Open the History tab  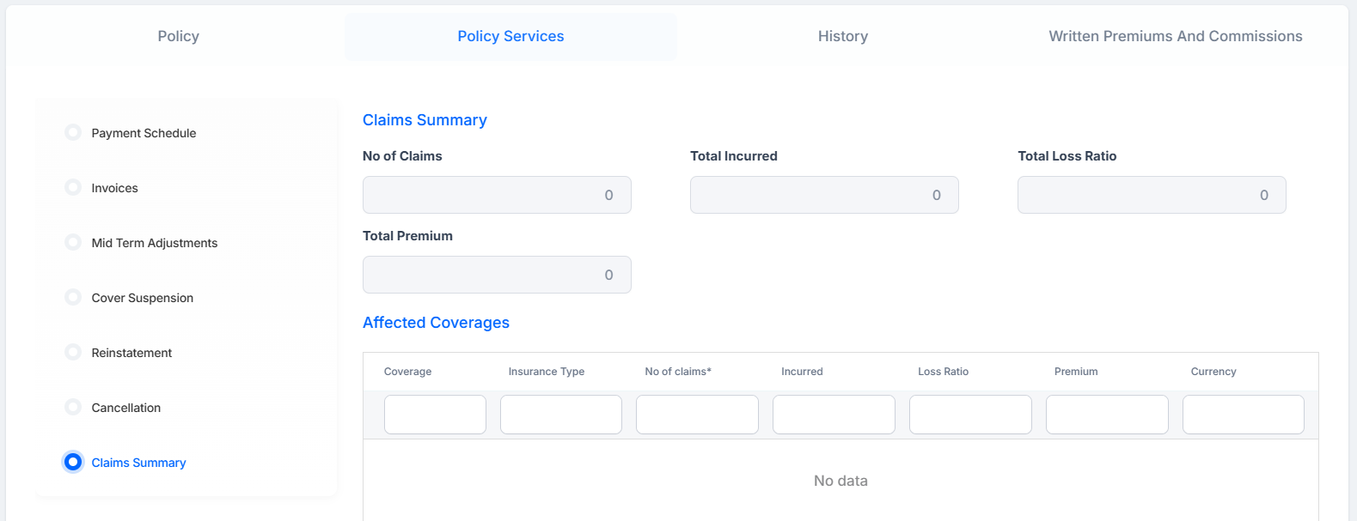(842, 36)
